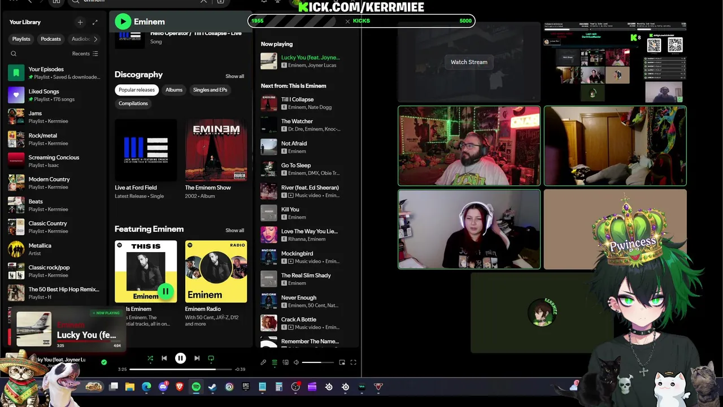The width and height of the screenshot is (723, 407).
Task: Open Steam from the taskbar
Action: [x=212, y=387]
